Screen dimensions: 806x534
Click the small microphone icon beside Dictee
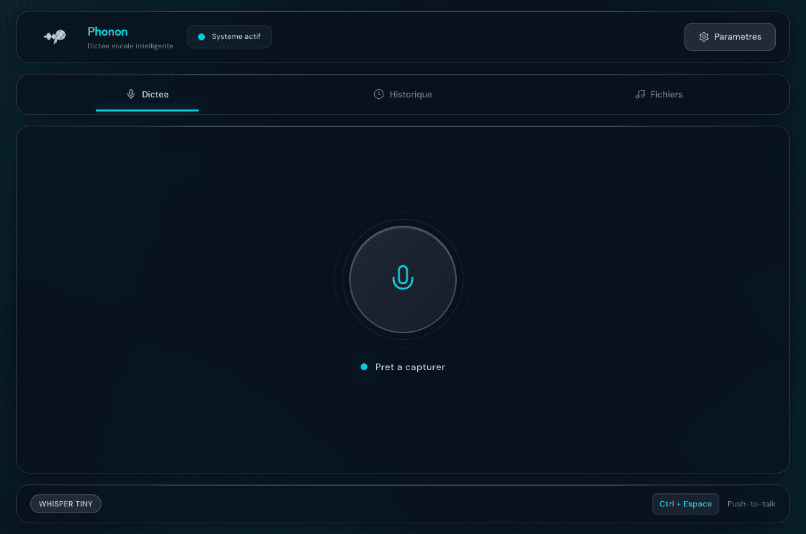point(131,94)
